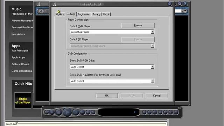Expand the Select DVD-ROM Drive dropdown
224x126 pixels.
click(x=153, y=67)
